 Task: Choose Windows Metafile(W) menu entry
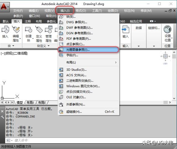(x=88, y=86)
